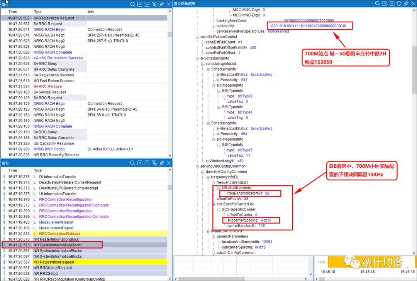Click si-Periodicity rf64 entry
This screenshot has height=281, width=417.
[x=232, y=134]
